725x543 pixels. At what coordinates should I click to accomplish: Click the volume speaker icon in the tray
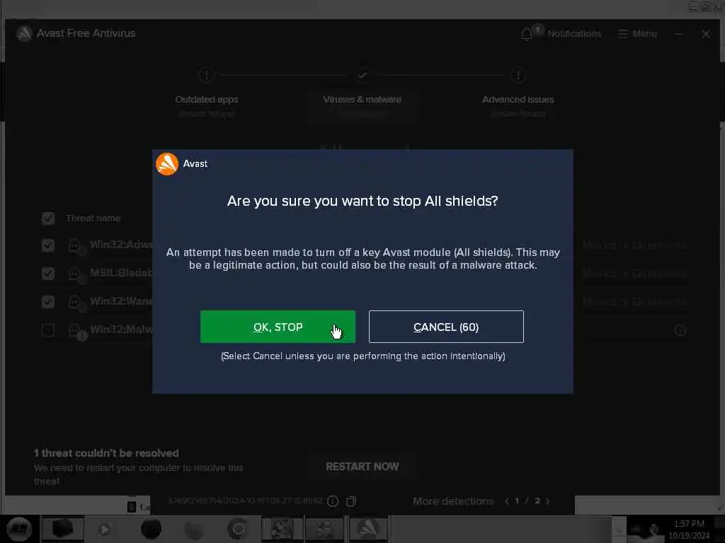(654, 530)
